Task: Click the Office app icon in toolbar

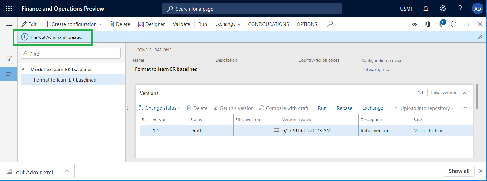Action: coord(427,24)
